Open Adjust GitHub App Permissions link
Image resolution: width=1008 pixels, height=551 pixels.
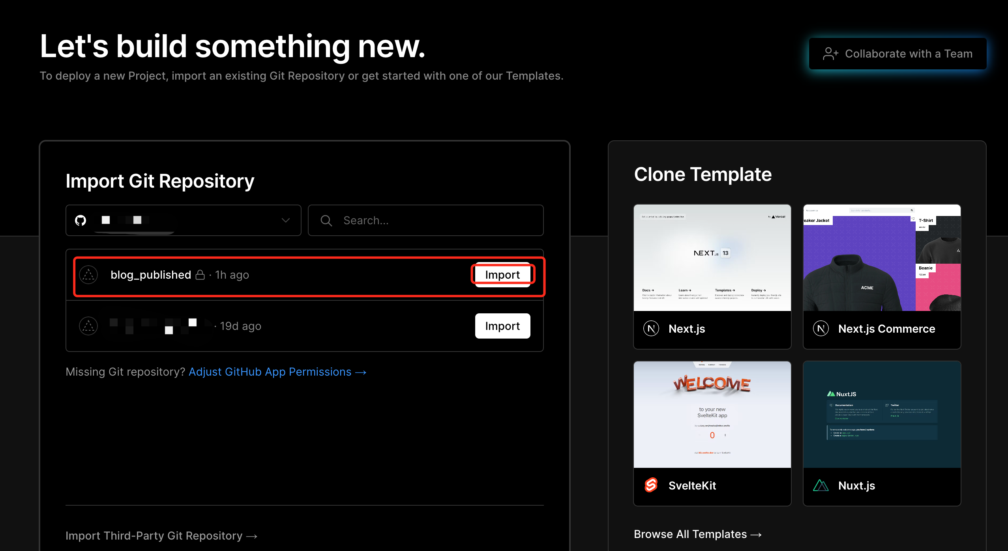click(x=277, y=372)
